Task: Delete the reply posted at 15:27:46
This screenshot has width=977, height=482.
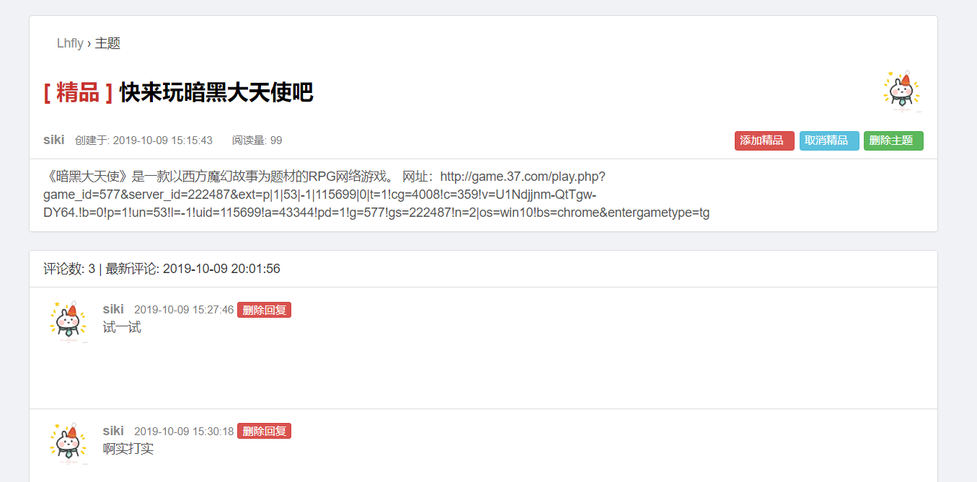Action: point(264,310)
